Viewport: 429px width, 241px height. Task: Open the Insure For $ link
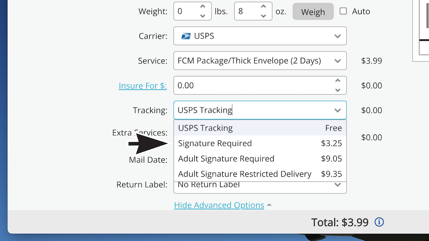[142, 86]
